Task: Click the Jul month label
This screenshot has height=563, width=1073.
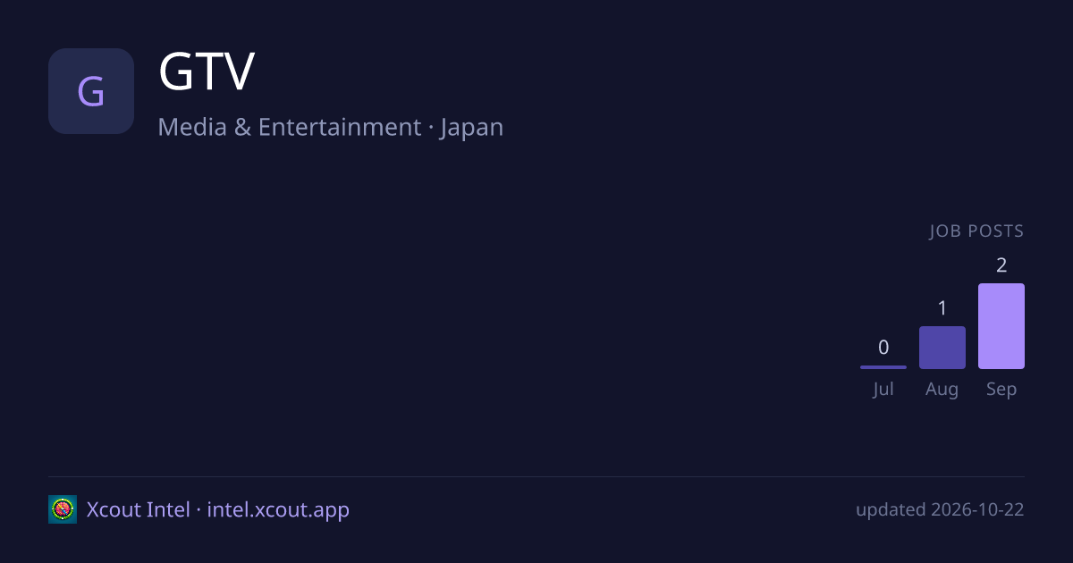Action: [883, 390]
